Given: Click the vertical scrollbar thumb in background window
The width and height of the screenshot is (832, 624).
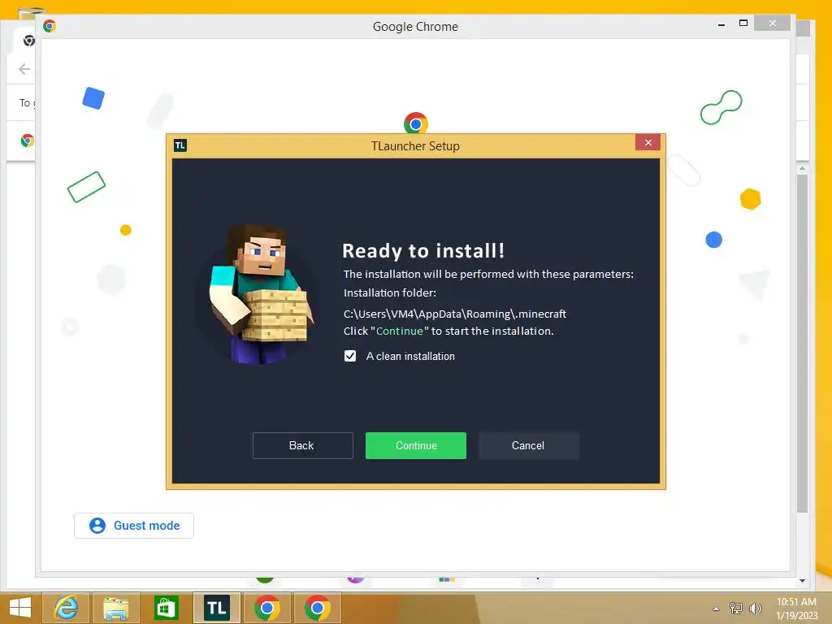Looking at the screenshot, I should pos(802,343).
